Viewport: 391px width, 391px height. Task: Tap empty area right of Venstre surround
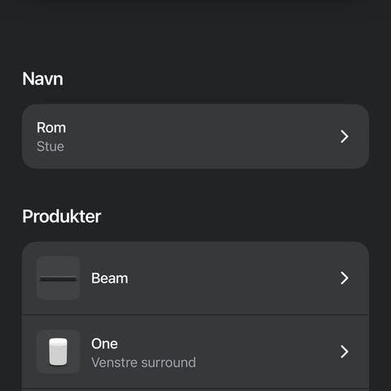pos(266,362)
